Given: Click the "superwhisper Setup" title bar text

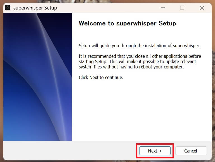Looking at the screenshot, I should click(x=35, y=8).
